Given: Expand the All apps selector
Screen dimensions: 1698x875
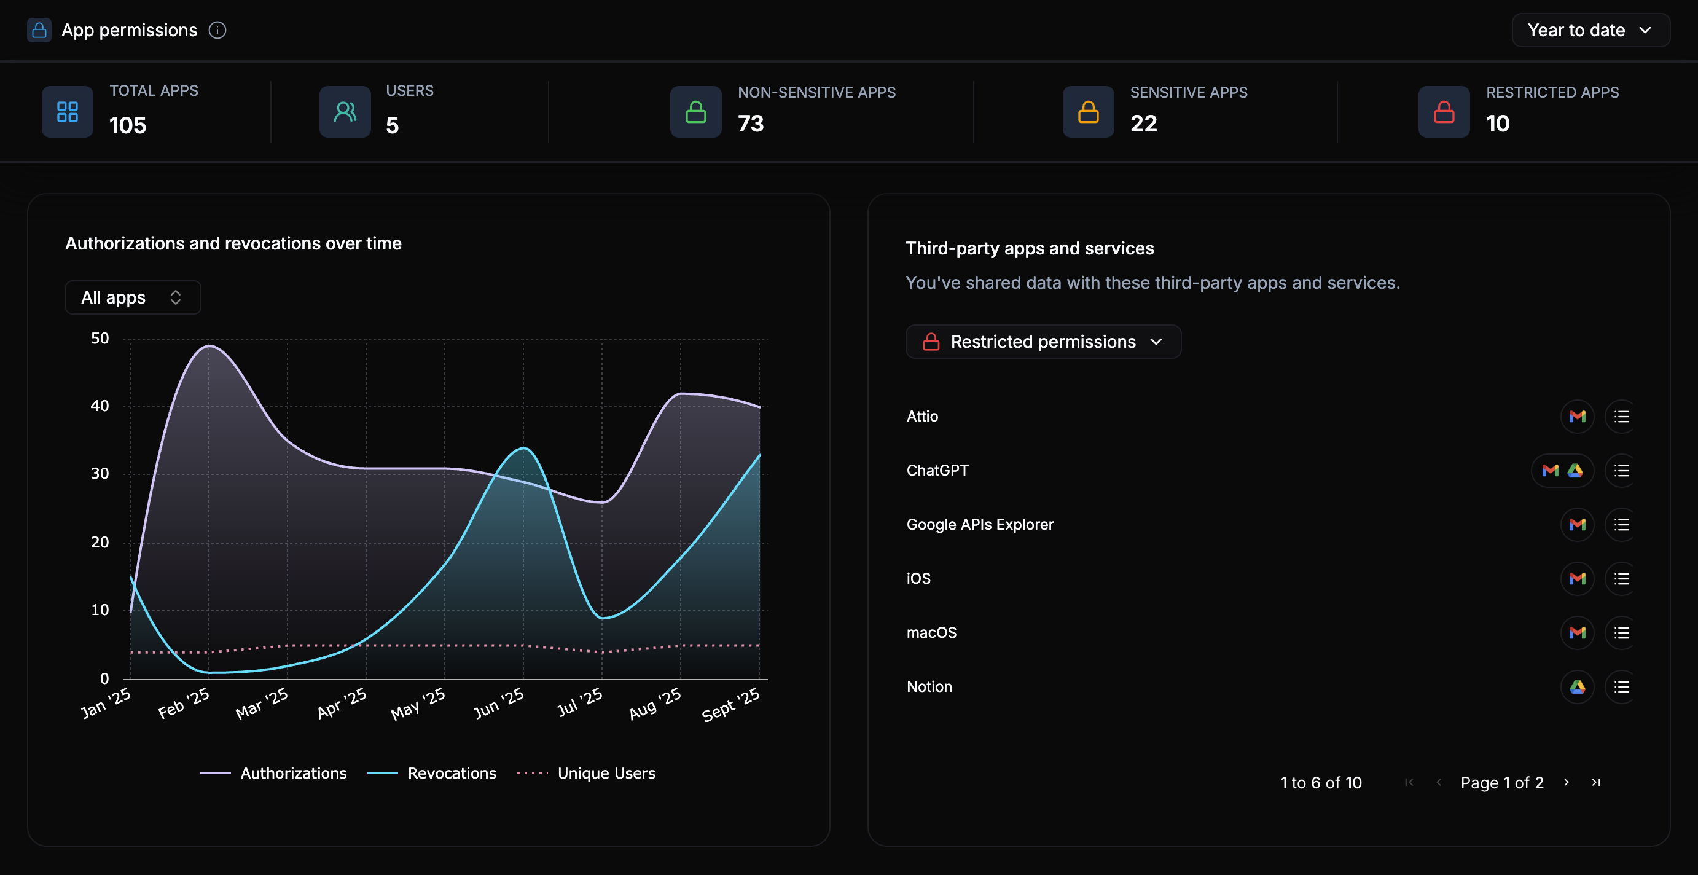Looking at the screenshot, I should point(133,297).
